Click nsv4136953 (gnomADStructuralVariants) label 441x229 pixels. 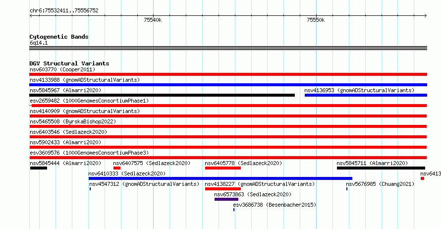click(x=359, y=90)
